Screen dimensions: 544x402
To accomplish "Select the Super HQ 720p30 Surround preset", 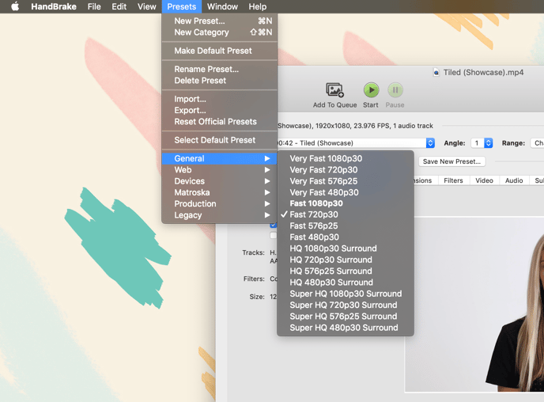I will click(346, 305).
